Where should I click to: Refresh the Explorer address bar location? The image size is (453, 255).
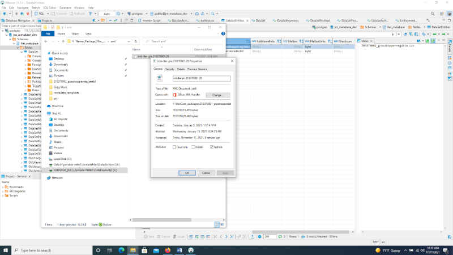click(137, 41)
